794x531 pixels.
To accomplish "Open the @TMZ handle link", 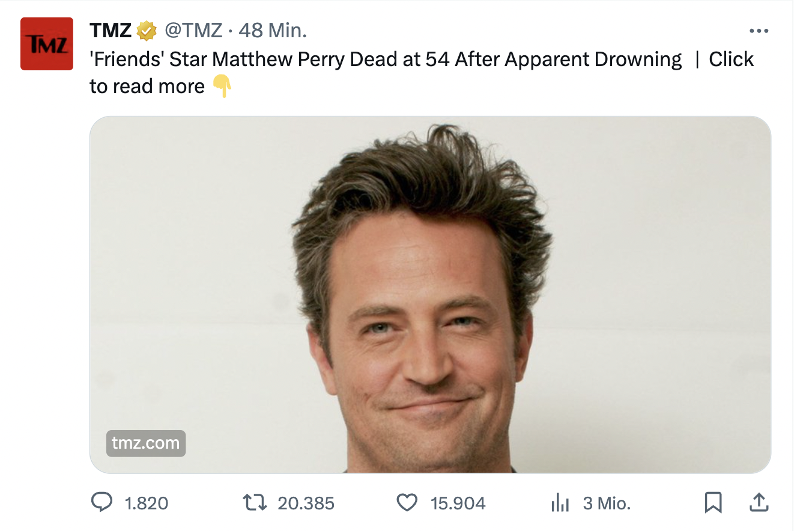I will 195,30.
